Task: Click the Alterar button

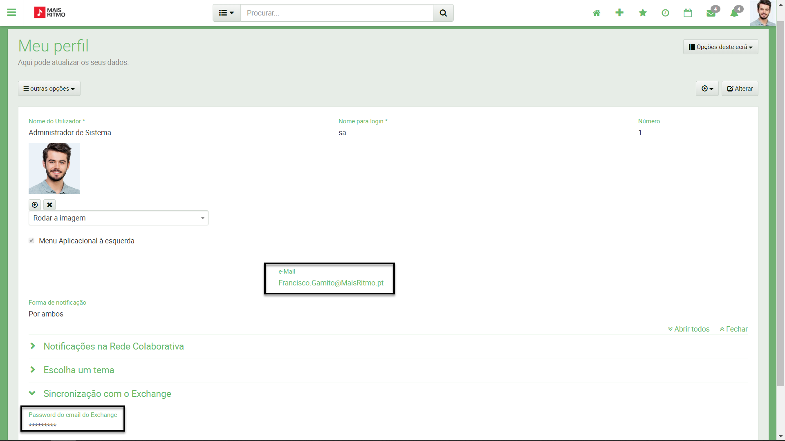Action: coord(740,89)
